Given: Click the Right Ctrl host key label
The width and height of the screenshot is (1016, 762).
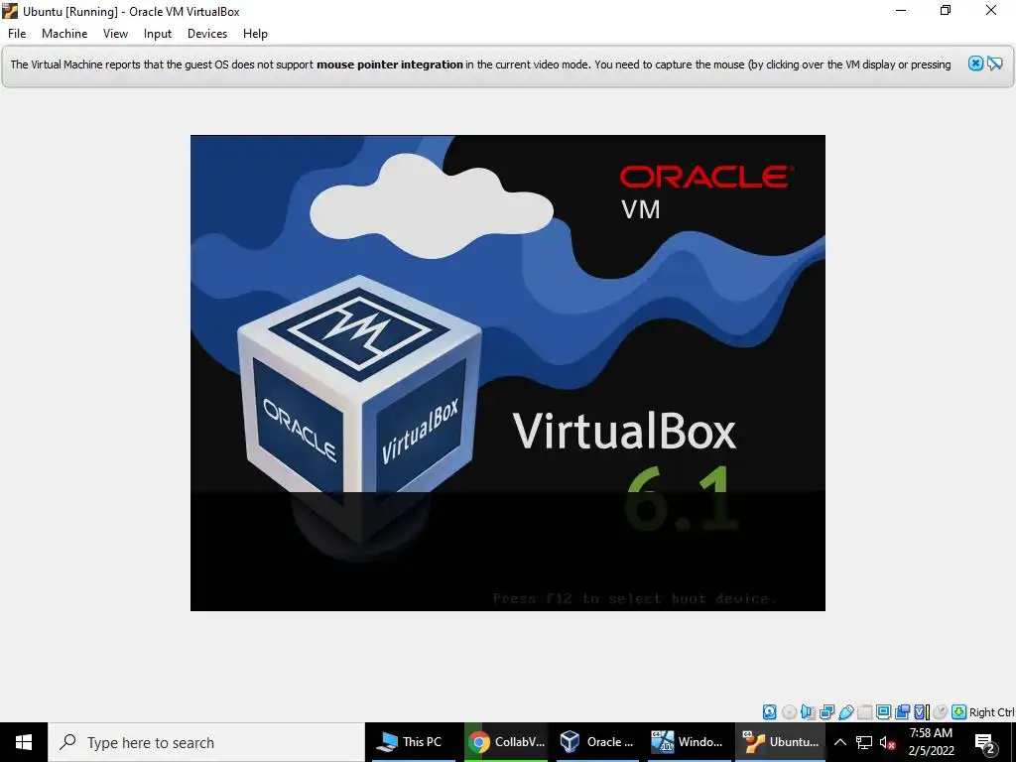Looking at the screenshot, I should [x=991, y=712].
